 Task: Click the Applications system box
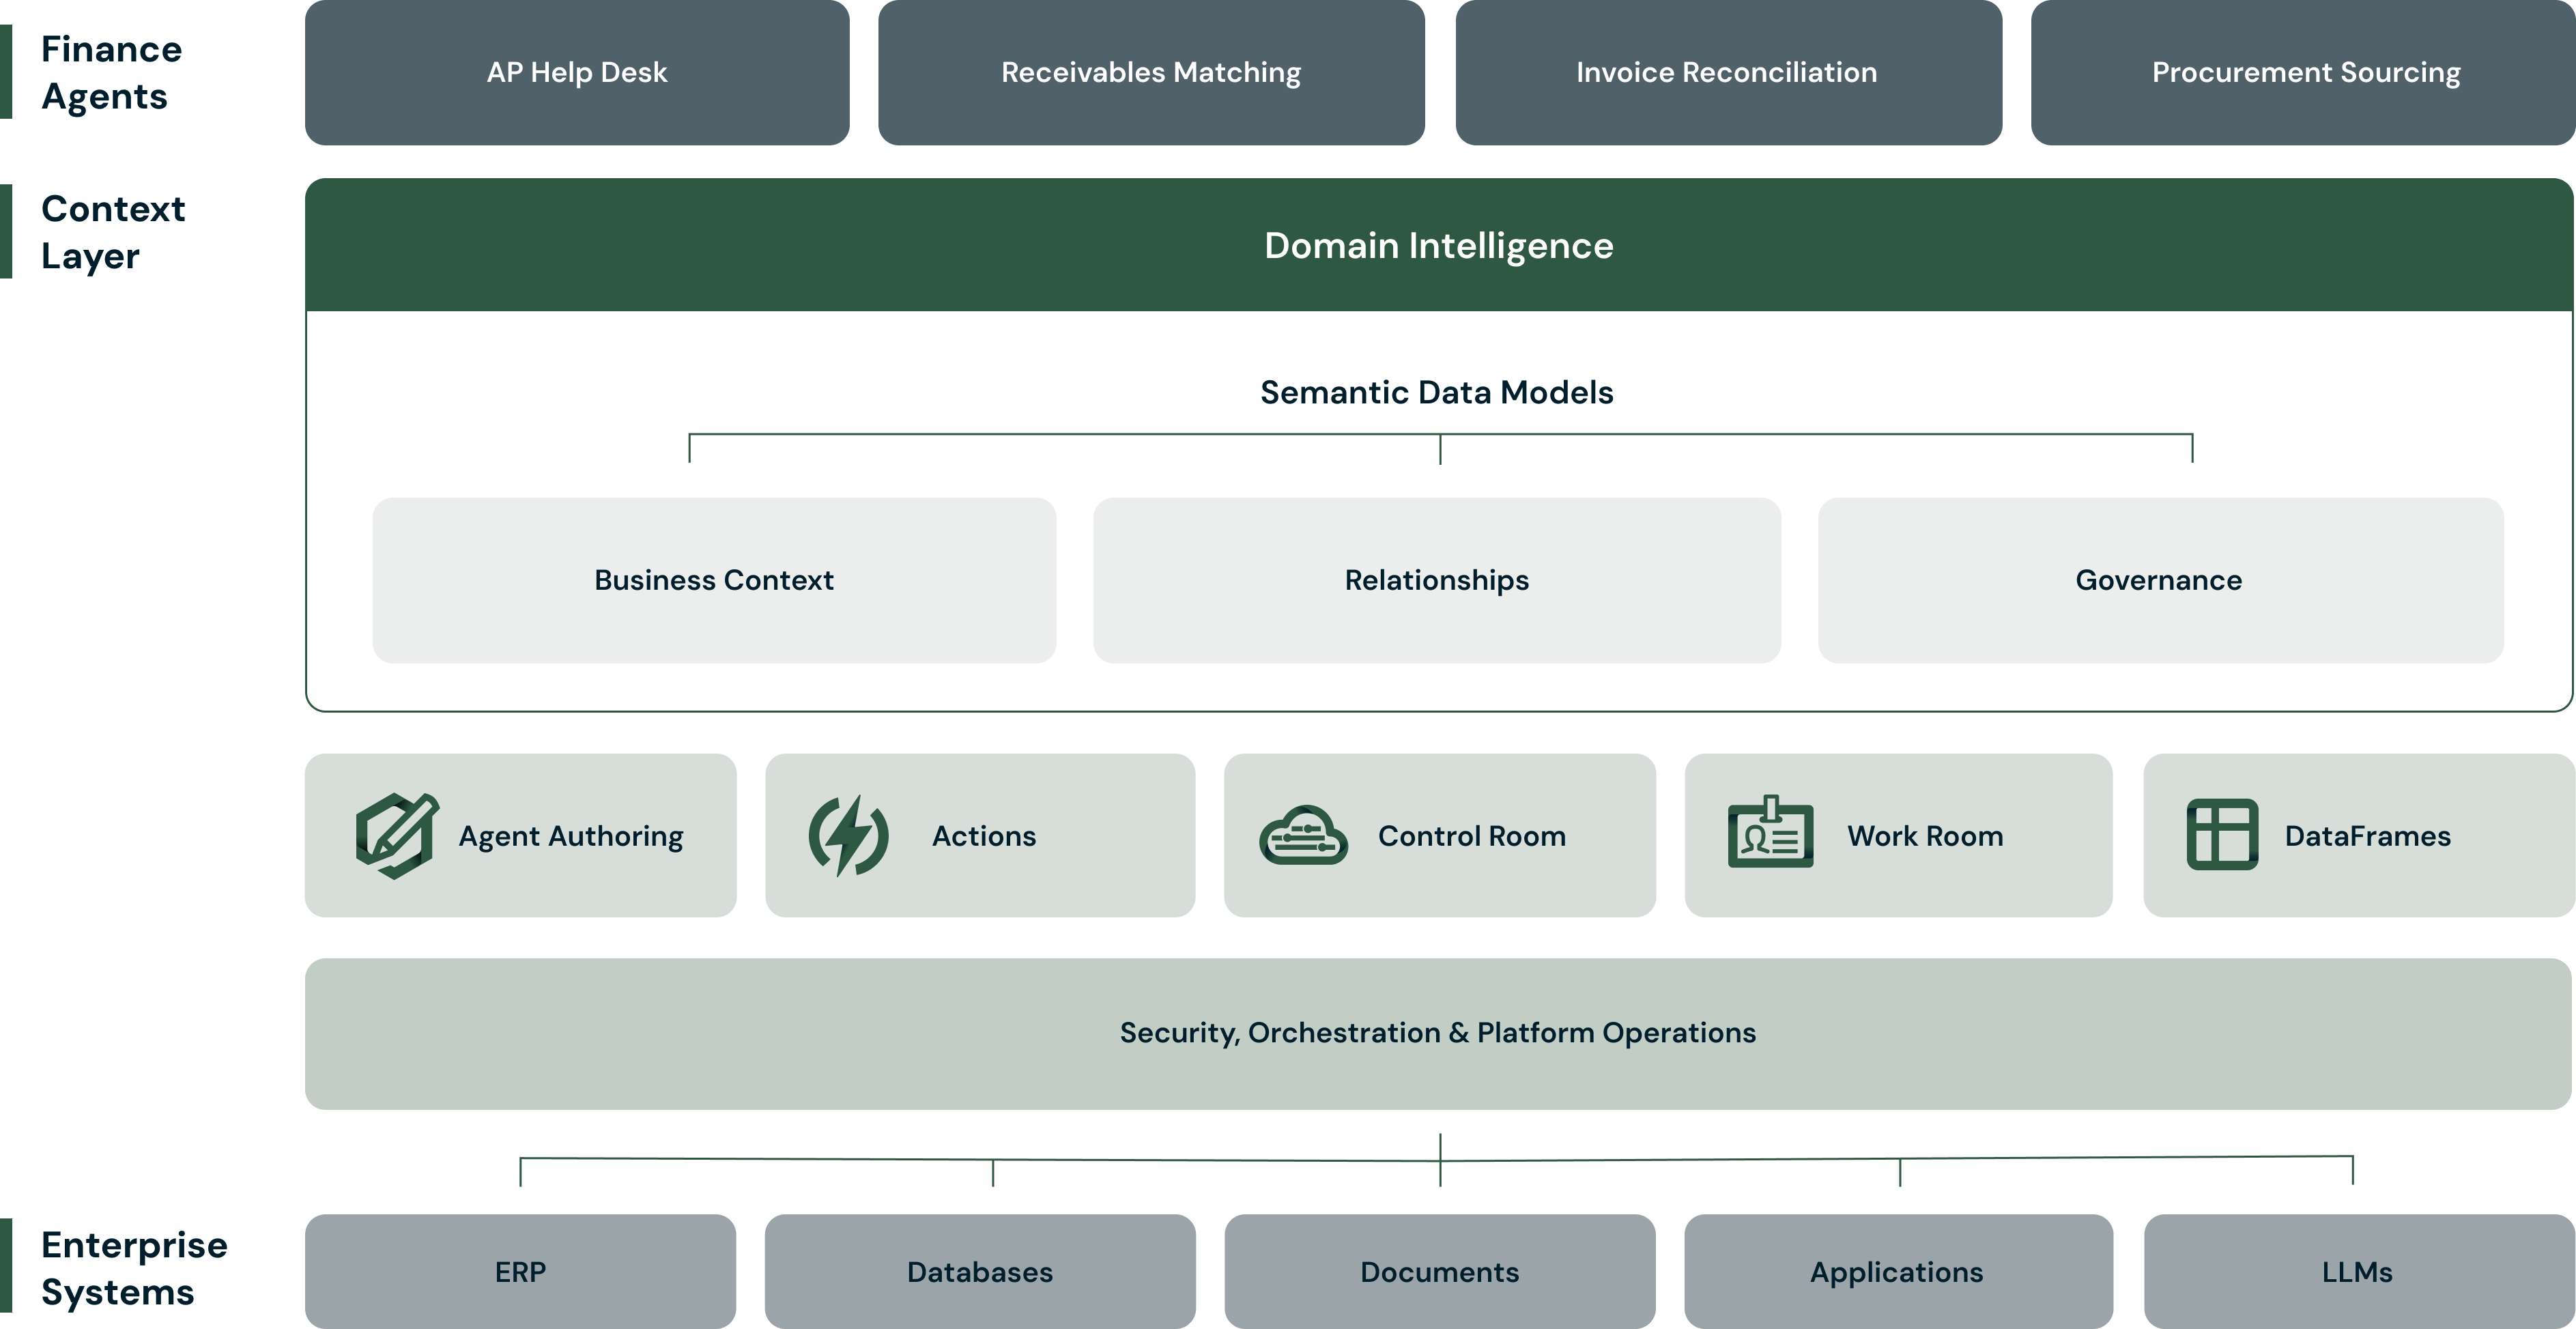click(1897, 1272)
